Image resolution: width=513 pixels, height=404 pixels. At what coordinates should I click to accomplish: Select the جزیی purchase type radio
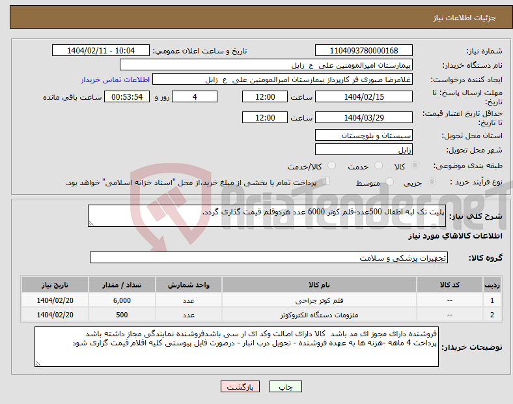coord(432,182)
